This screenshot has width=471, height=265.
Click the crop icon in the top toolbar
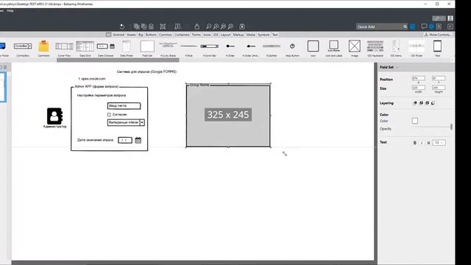click(x=163, y=26)
